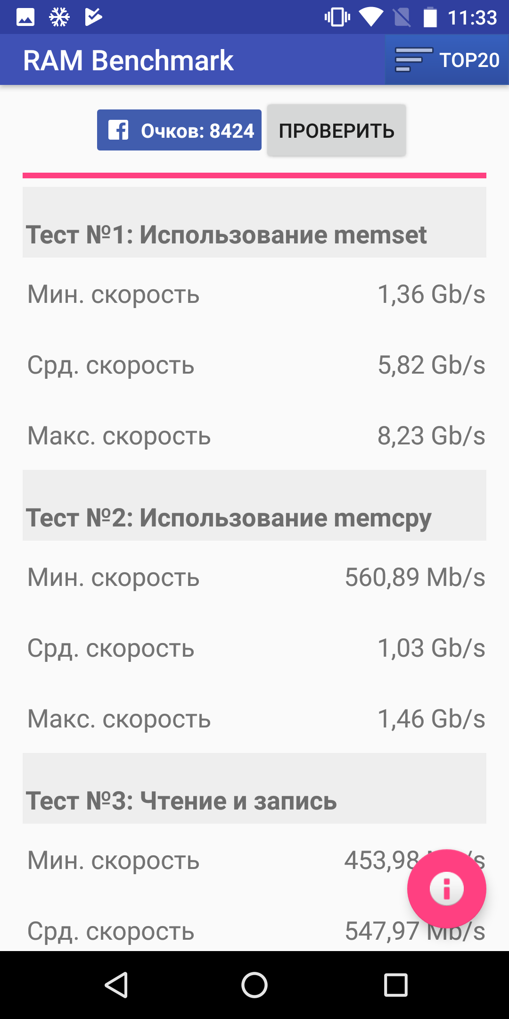Image resolution: width=509 pixels, height=1019 pixels.
Task: Tap the Android back navigation icon
Action: pyautogui.click(x=116, y=985)
